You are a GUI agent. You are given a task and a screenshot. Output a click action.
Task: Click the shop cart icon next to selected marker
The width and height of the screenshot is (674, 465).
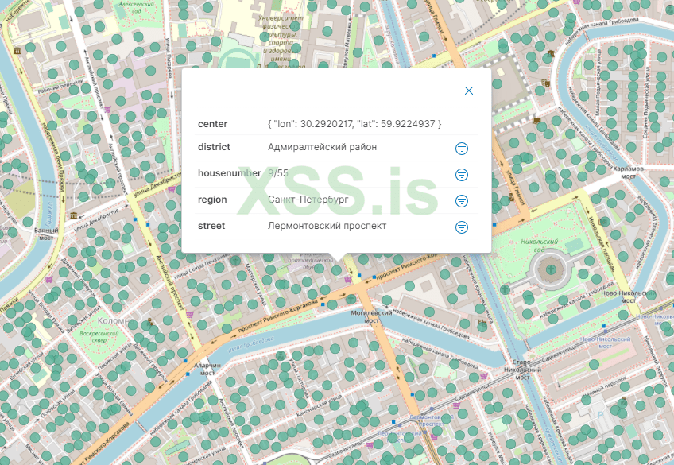[x=348, y=279]
